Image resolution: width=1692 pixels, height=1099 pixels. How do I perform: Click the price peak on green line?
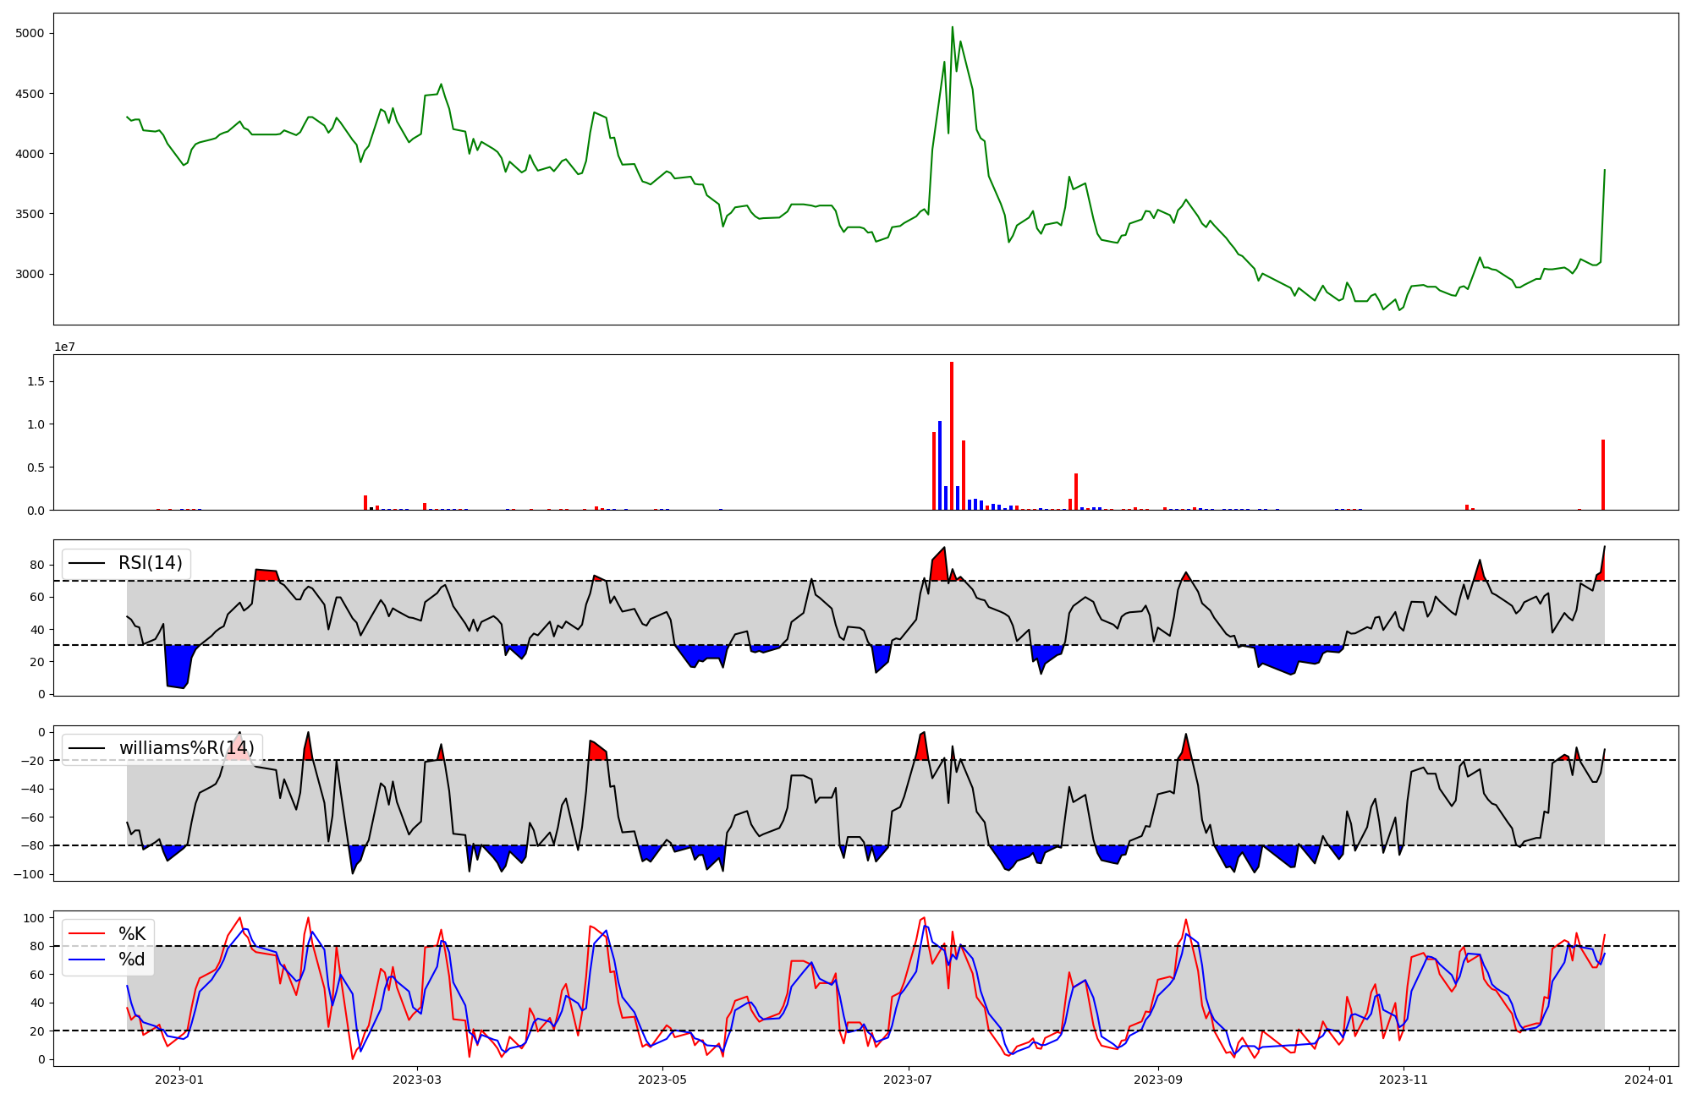[952, 28]
